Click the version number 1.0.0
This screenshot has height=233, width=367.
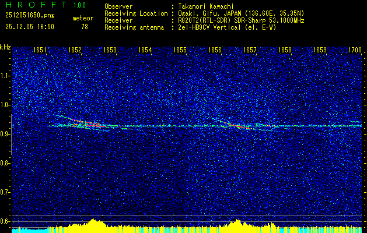[79, 5]
